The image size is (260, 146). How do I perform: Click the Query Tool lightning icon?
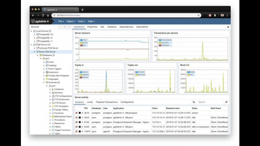click(x=60, y=27)
